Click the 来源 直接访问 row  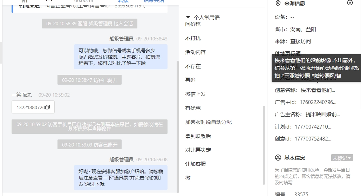coord(293,41)
